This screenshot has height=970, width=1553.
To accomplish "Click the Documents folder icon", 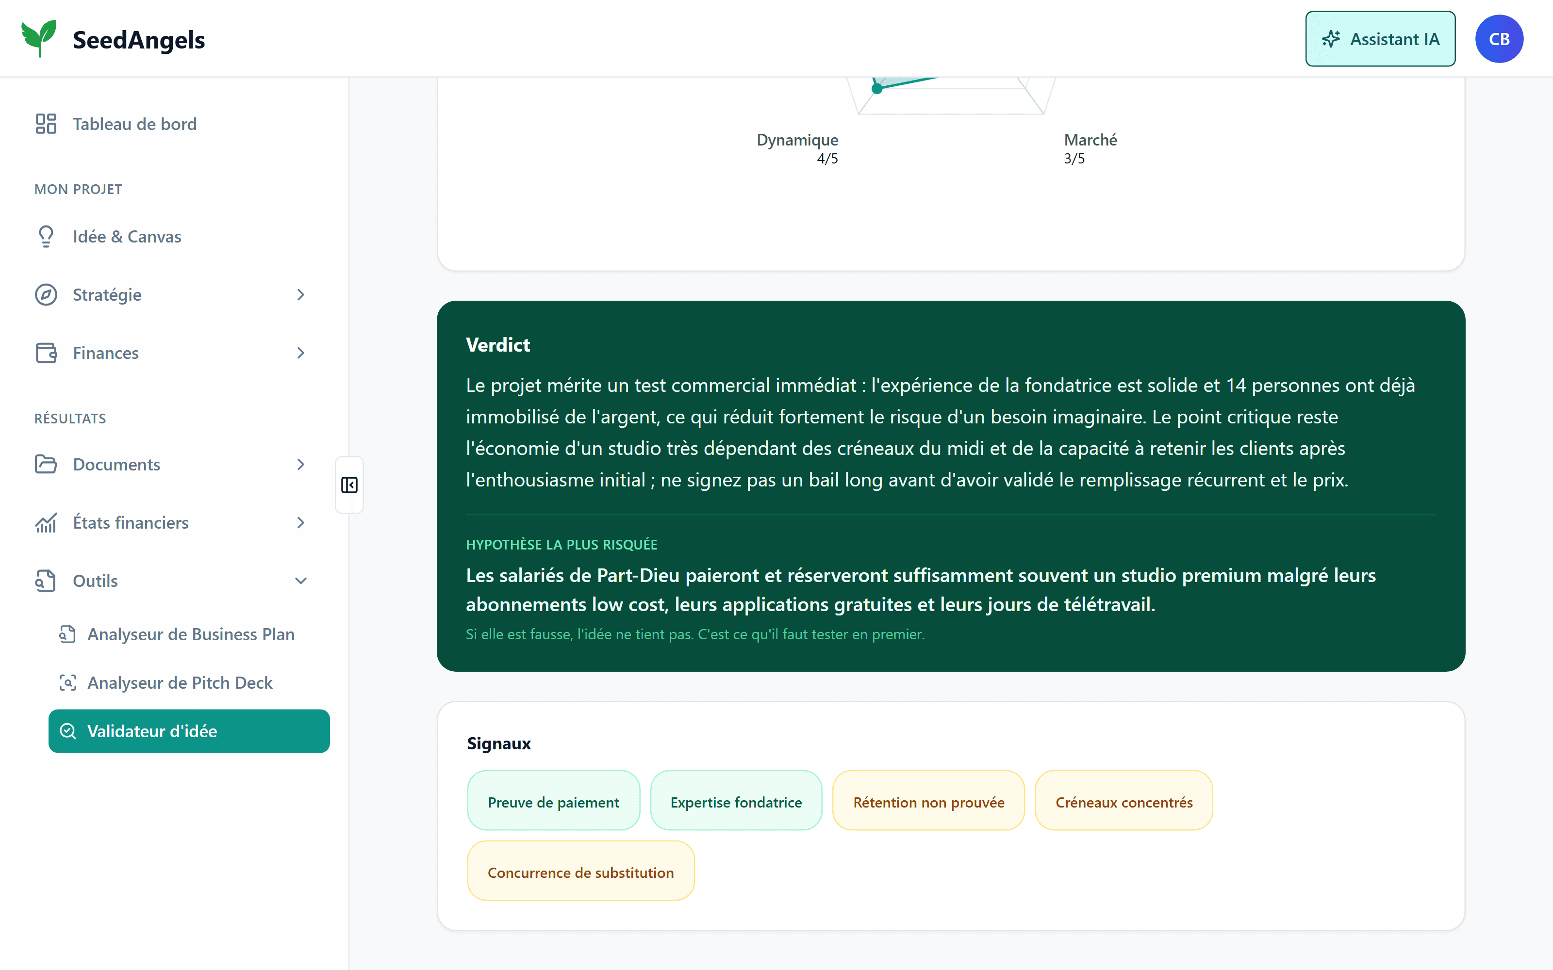I will point(46,465).
